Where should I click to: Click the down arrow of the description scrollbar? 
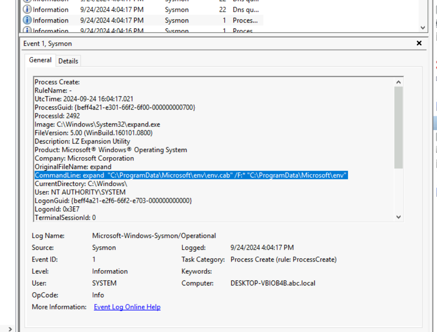(x=398, y=217)
